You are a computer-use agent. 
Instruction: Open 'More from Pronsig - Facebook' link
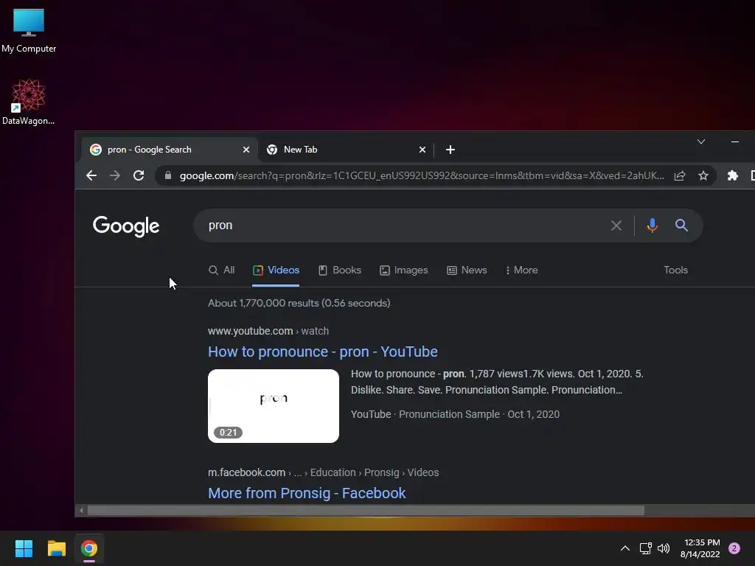(x=307, y=493)
